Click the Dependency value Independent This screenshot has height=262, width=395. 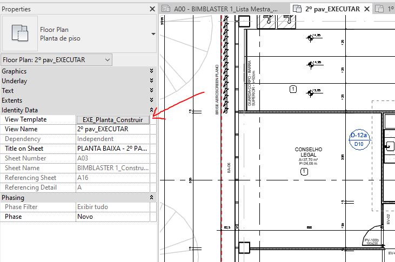(113, 139)
